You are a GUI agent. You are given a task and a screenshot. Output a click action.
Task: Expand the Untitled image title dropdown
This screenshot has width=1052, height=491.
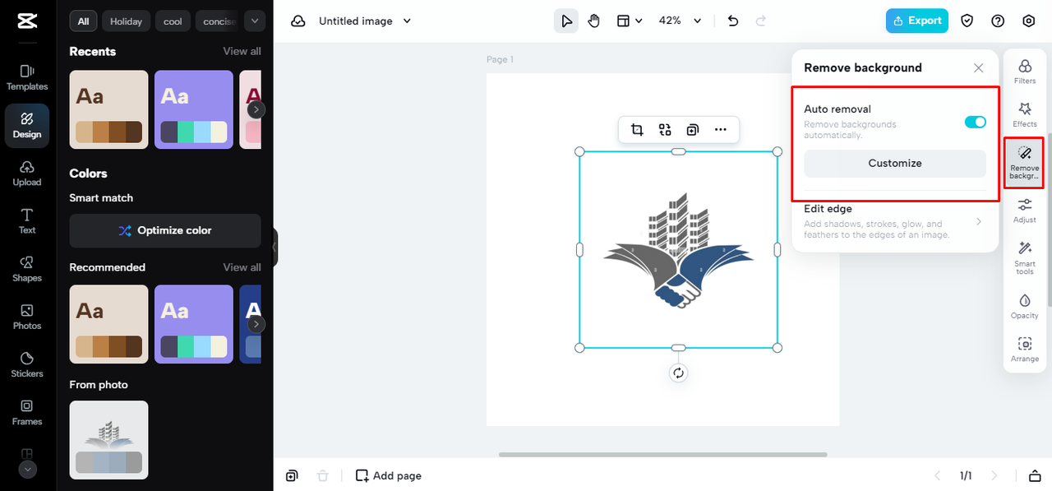pyautogui.click(x=408, y=21)
